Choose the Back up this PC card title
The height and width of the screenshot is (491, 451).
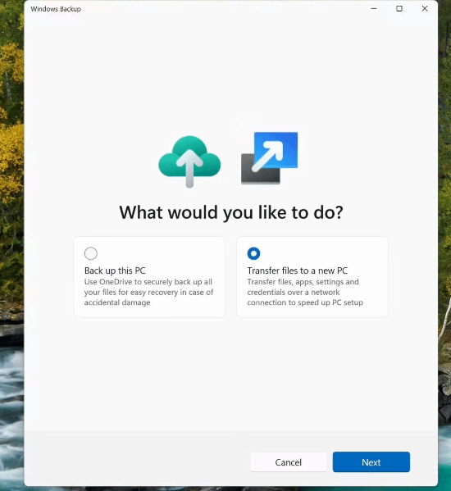coord(115,271)
